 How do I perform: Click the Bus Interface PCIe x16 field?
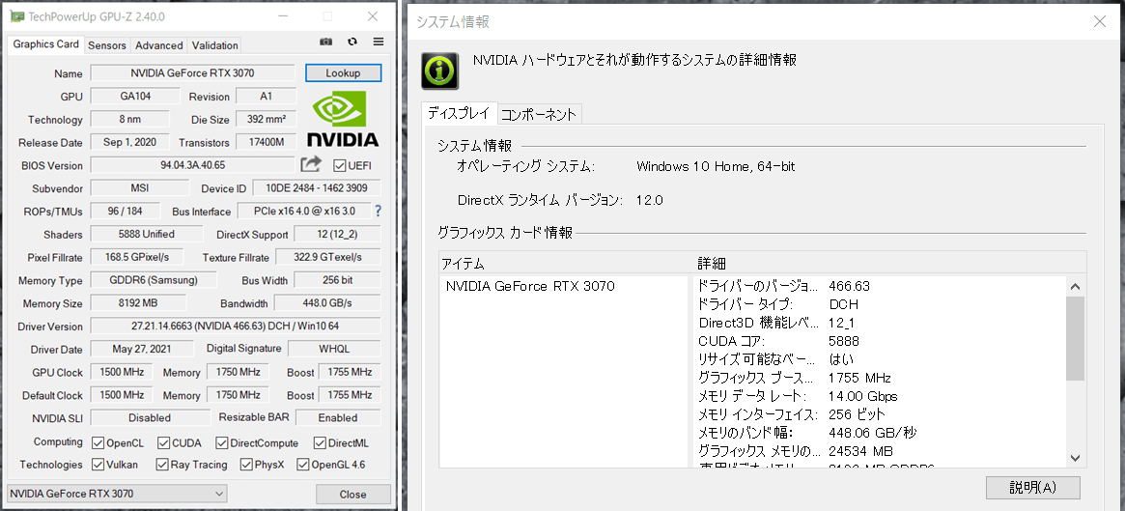coord(303,211)
